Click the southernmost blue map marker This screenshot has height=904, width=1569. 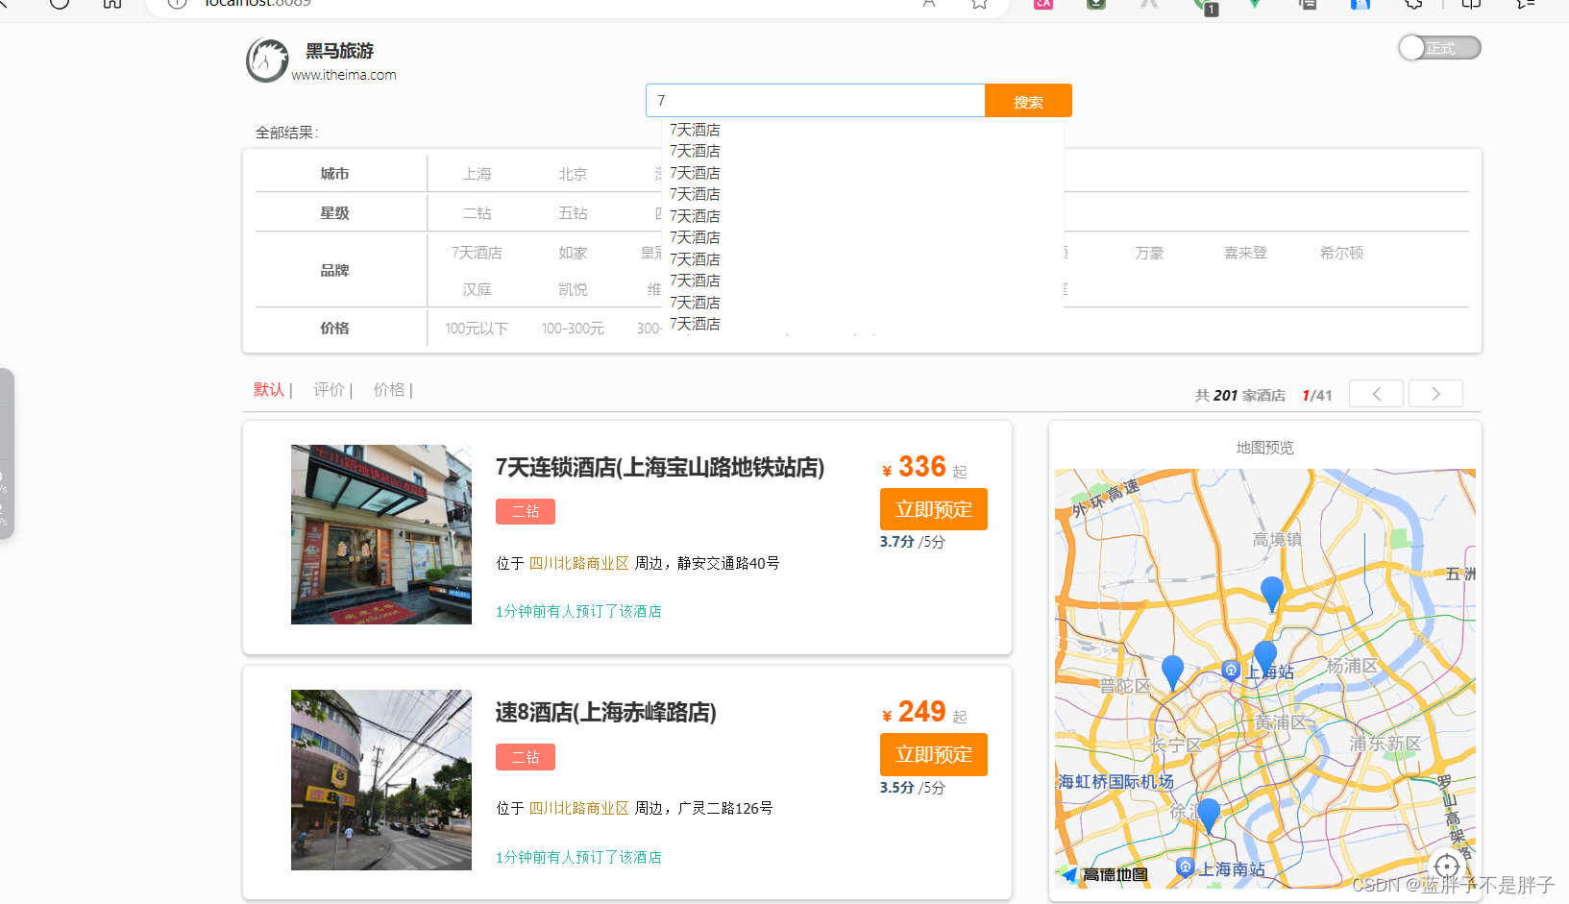tap(1209, 815)
